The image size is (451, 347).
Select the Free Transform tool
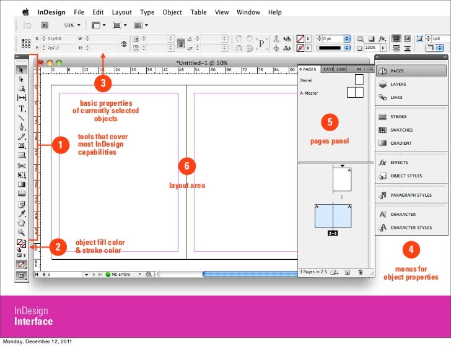point(21,175)
